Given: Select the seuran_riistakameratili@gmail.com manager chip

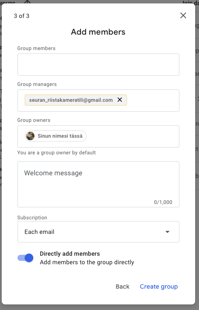Looking at the screenshot, I should coord(71,100).
